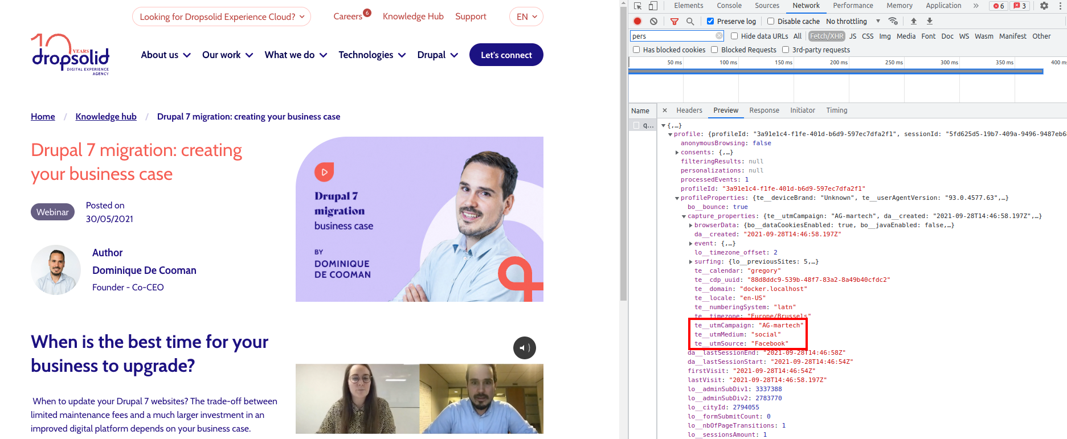Collapse the capture_properties node
This screenshot has height=439, width=1067.
coord(684,216)
